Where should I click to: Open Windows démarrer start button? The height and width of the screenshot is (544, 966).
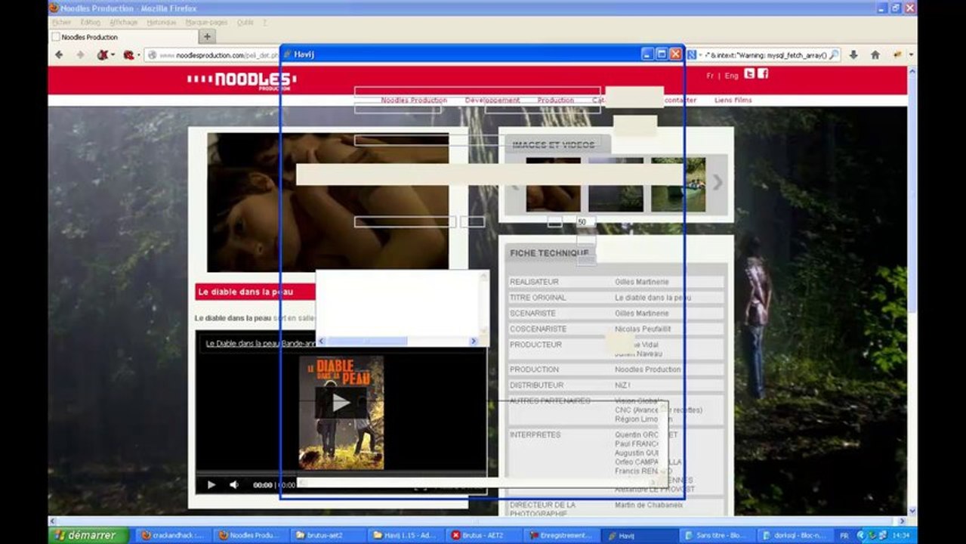[x=87, y=535]
